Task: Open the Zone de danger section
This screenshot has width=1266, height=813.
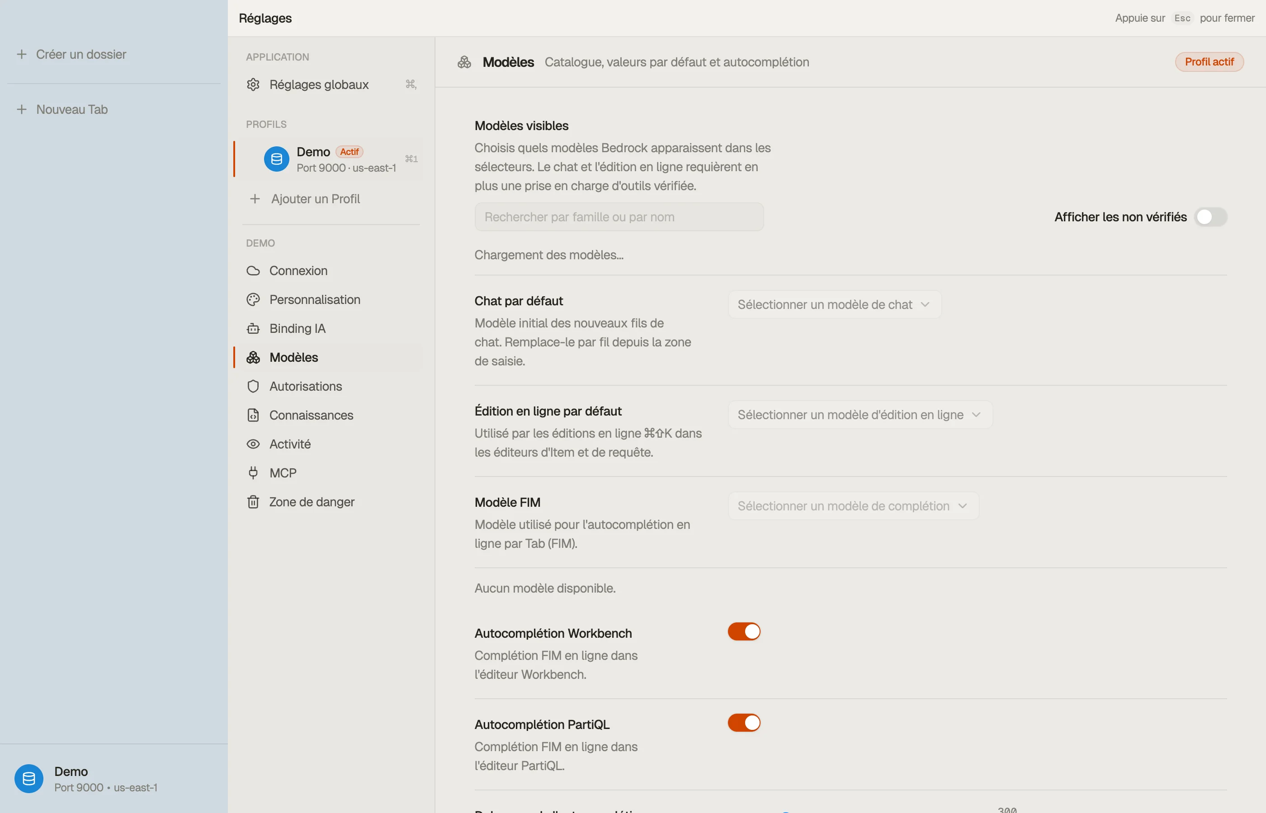Action: tap(331, 501)
